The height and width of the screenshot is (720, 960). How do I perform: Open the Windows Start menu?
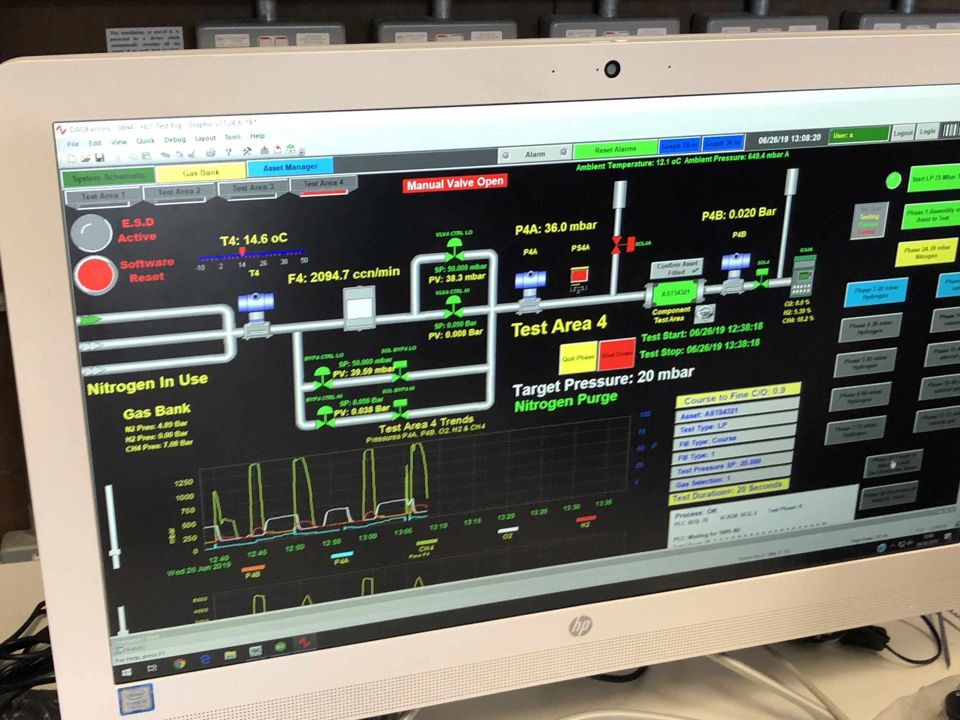click(x=127, y=672)
